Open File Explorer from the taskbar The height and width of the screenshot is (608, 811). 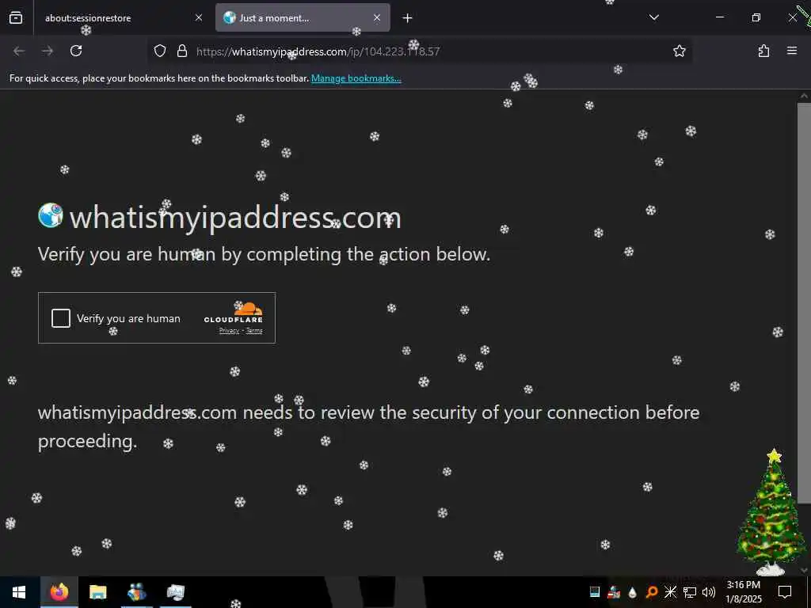97,592
